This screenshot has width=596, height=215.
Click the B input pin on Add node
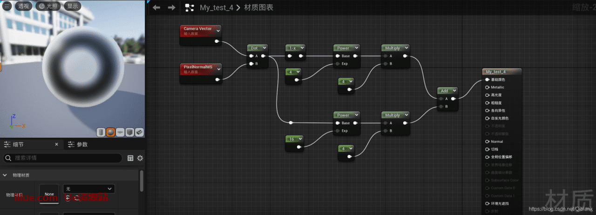[x=440, y=107]
